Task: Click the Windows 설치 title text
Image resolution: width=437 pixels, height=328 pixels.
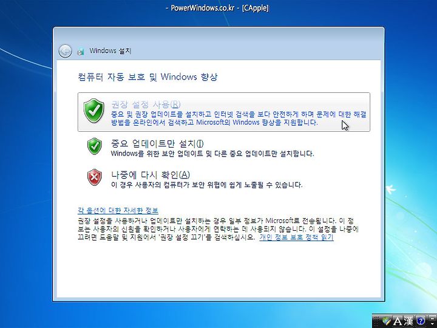Action: pyautogui.click(x=110, y=51)
